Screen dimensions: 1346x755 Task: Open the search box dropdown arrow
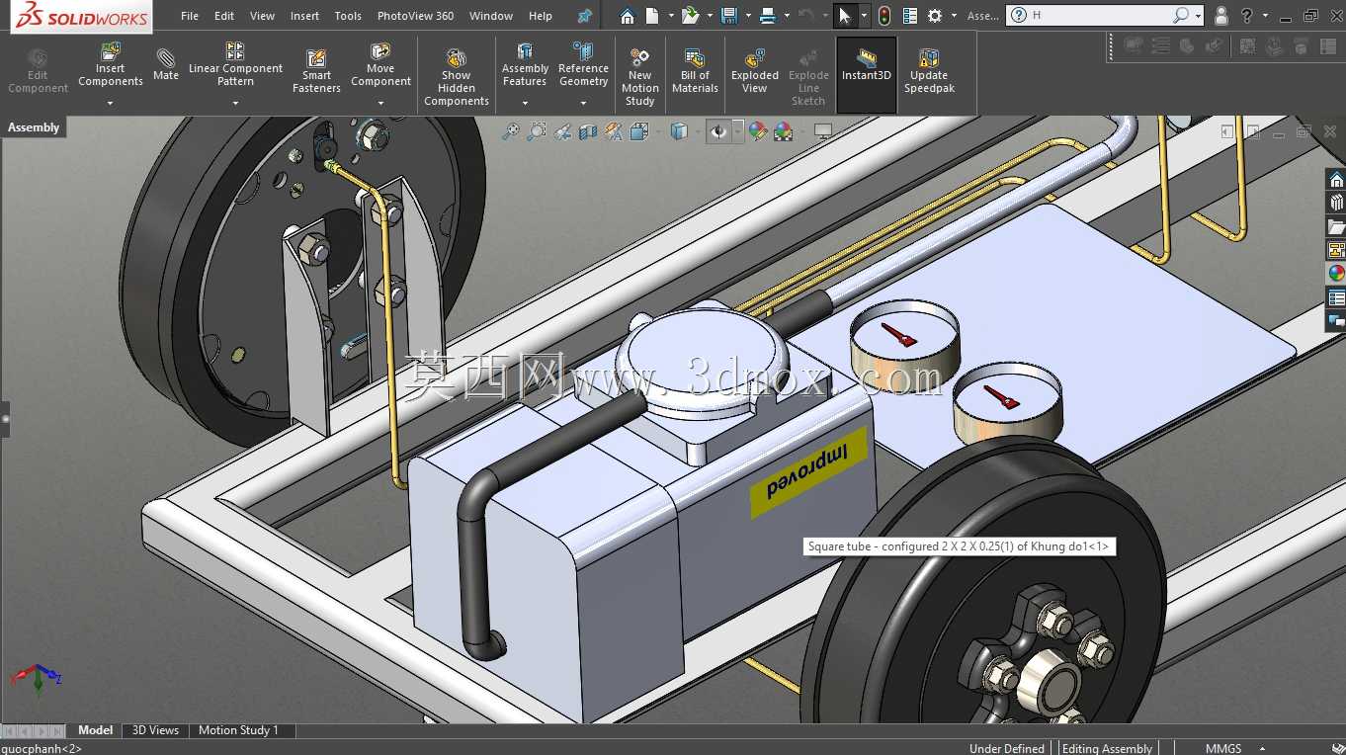(x=1198, y=16)
